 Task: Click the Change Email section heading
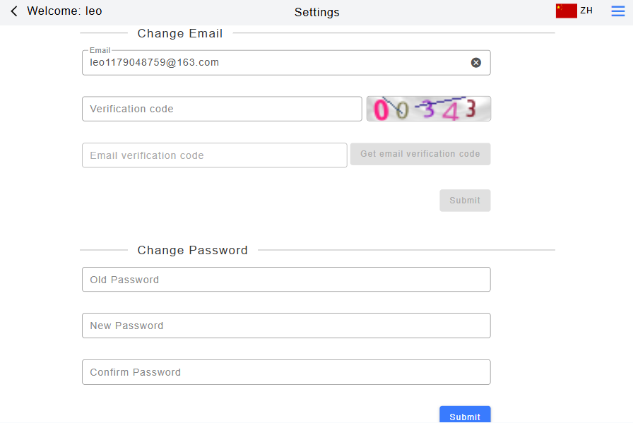pyautogui.click(x=180, y=33)
